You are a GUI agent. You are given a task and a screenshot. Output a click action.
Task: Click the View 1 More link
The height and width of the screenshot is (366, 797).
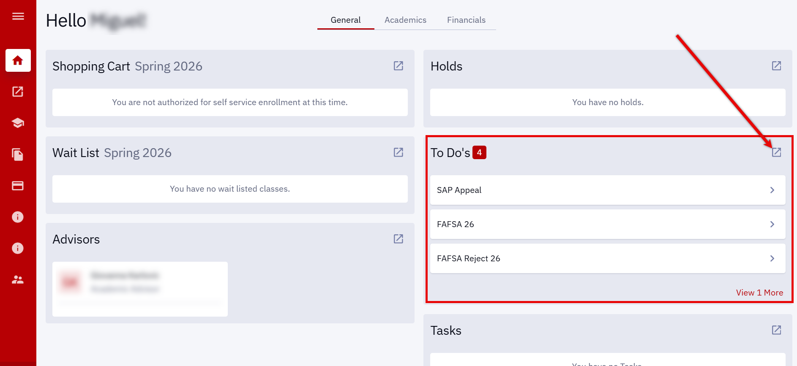[759, 293]
